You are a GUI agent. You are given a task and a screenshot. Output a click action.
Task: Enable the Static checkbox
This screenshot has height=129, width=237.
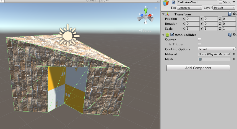coord(220,2)
